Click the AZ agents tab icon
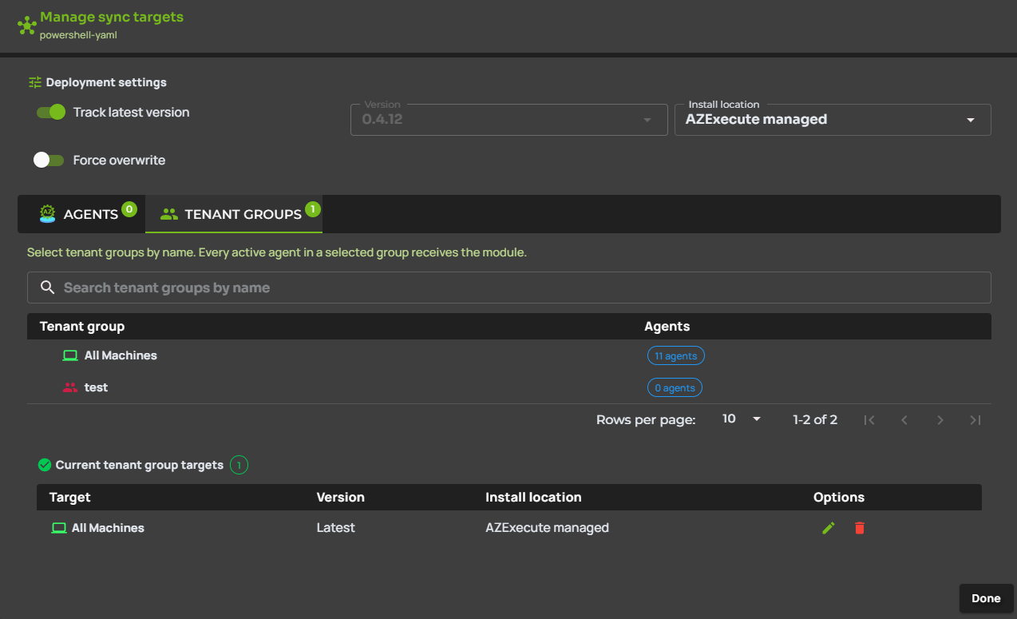Screen dimensions: 1017x619 (48, 214)
